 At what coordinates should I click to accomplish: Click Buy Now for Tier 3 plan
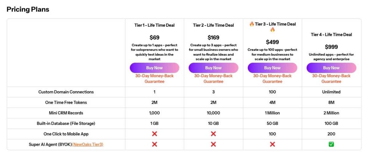(x=272, y=68)
